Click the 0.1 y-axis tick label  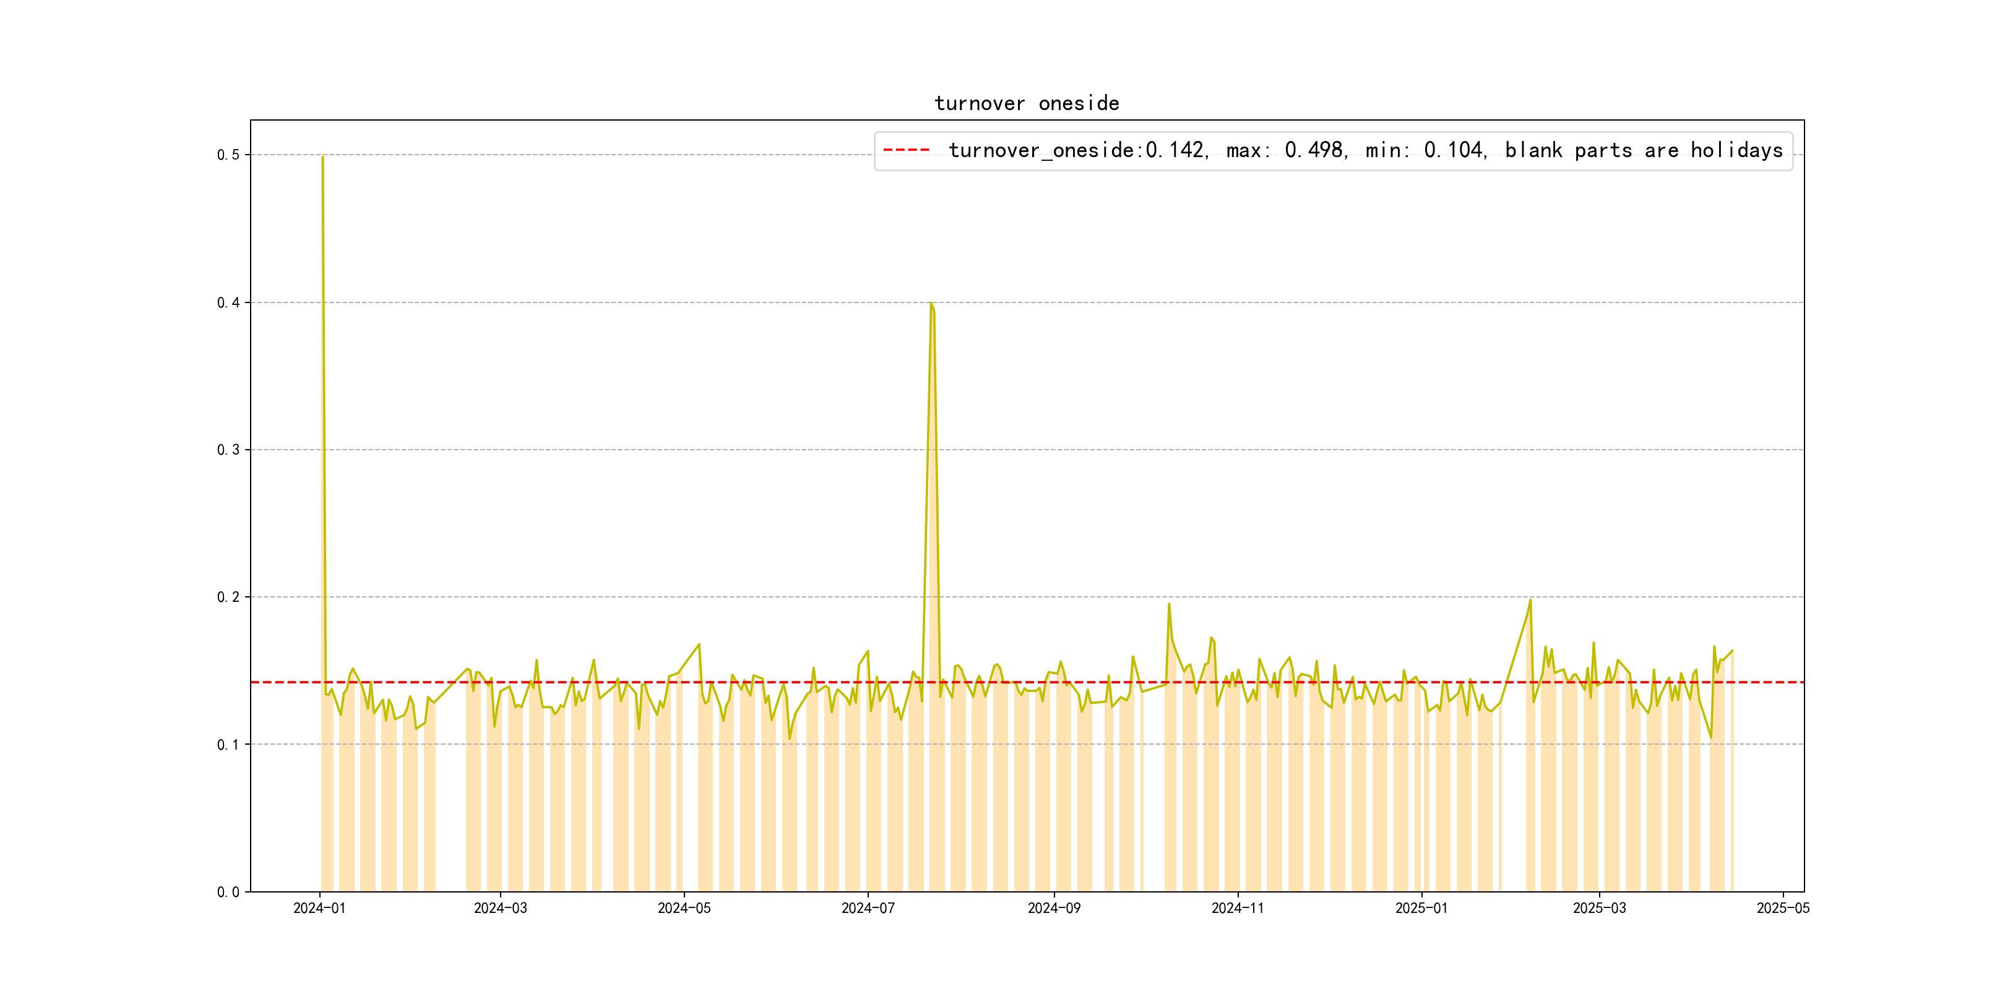(x=228, y=745)
